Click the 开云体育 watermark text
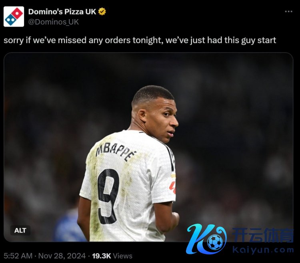Screen dimensions: 300x263 [263, 235]
